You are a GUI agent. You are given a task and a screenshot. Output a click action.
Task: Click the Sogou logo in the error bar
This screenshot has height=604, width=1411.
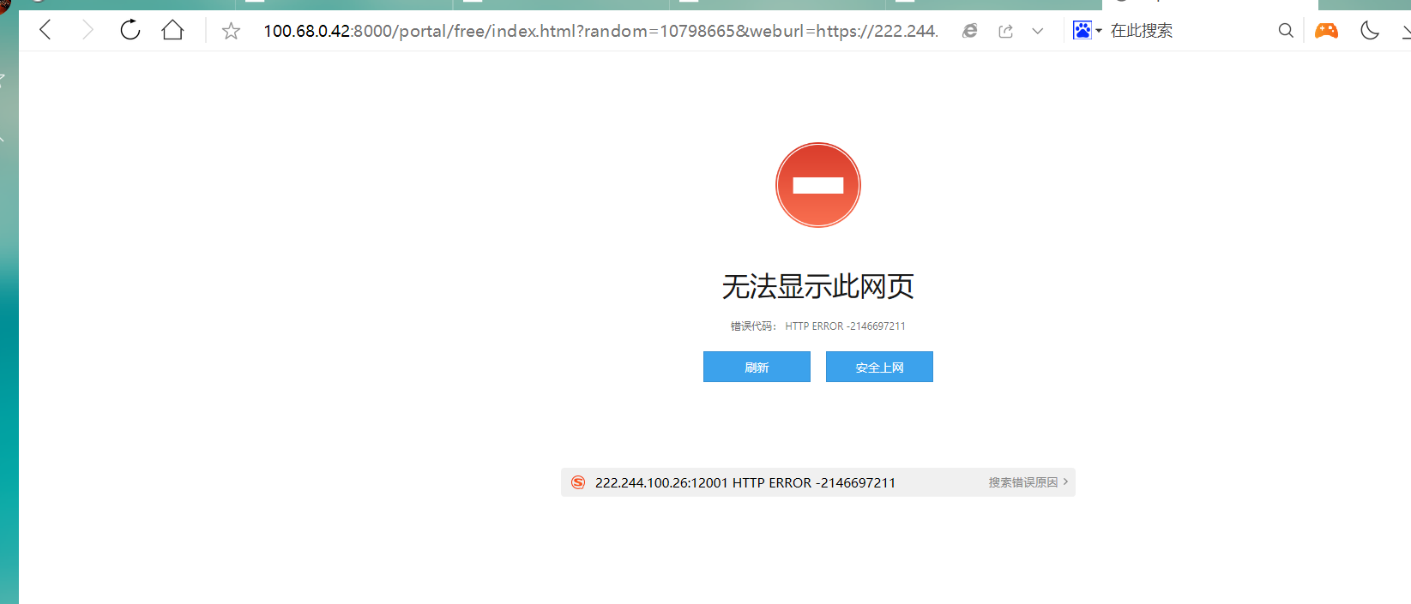(x=578, y=482)
